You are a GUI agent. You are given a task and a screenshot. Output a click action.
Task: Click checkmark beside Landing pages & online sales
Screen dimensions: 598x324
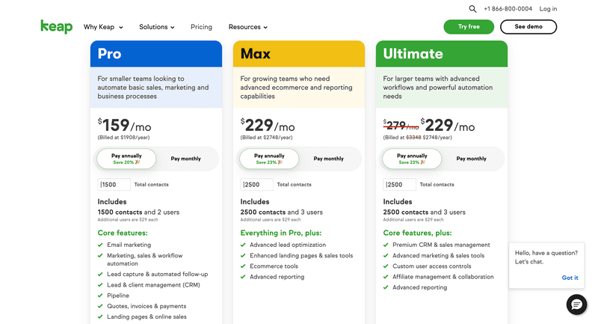point(100,317)
